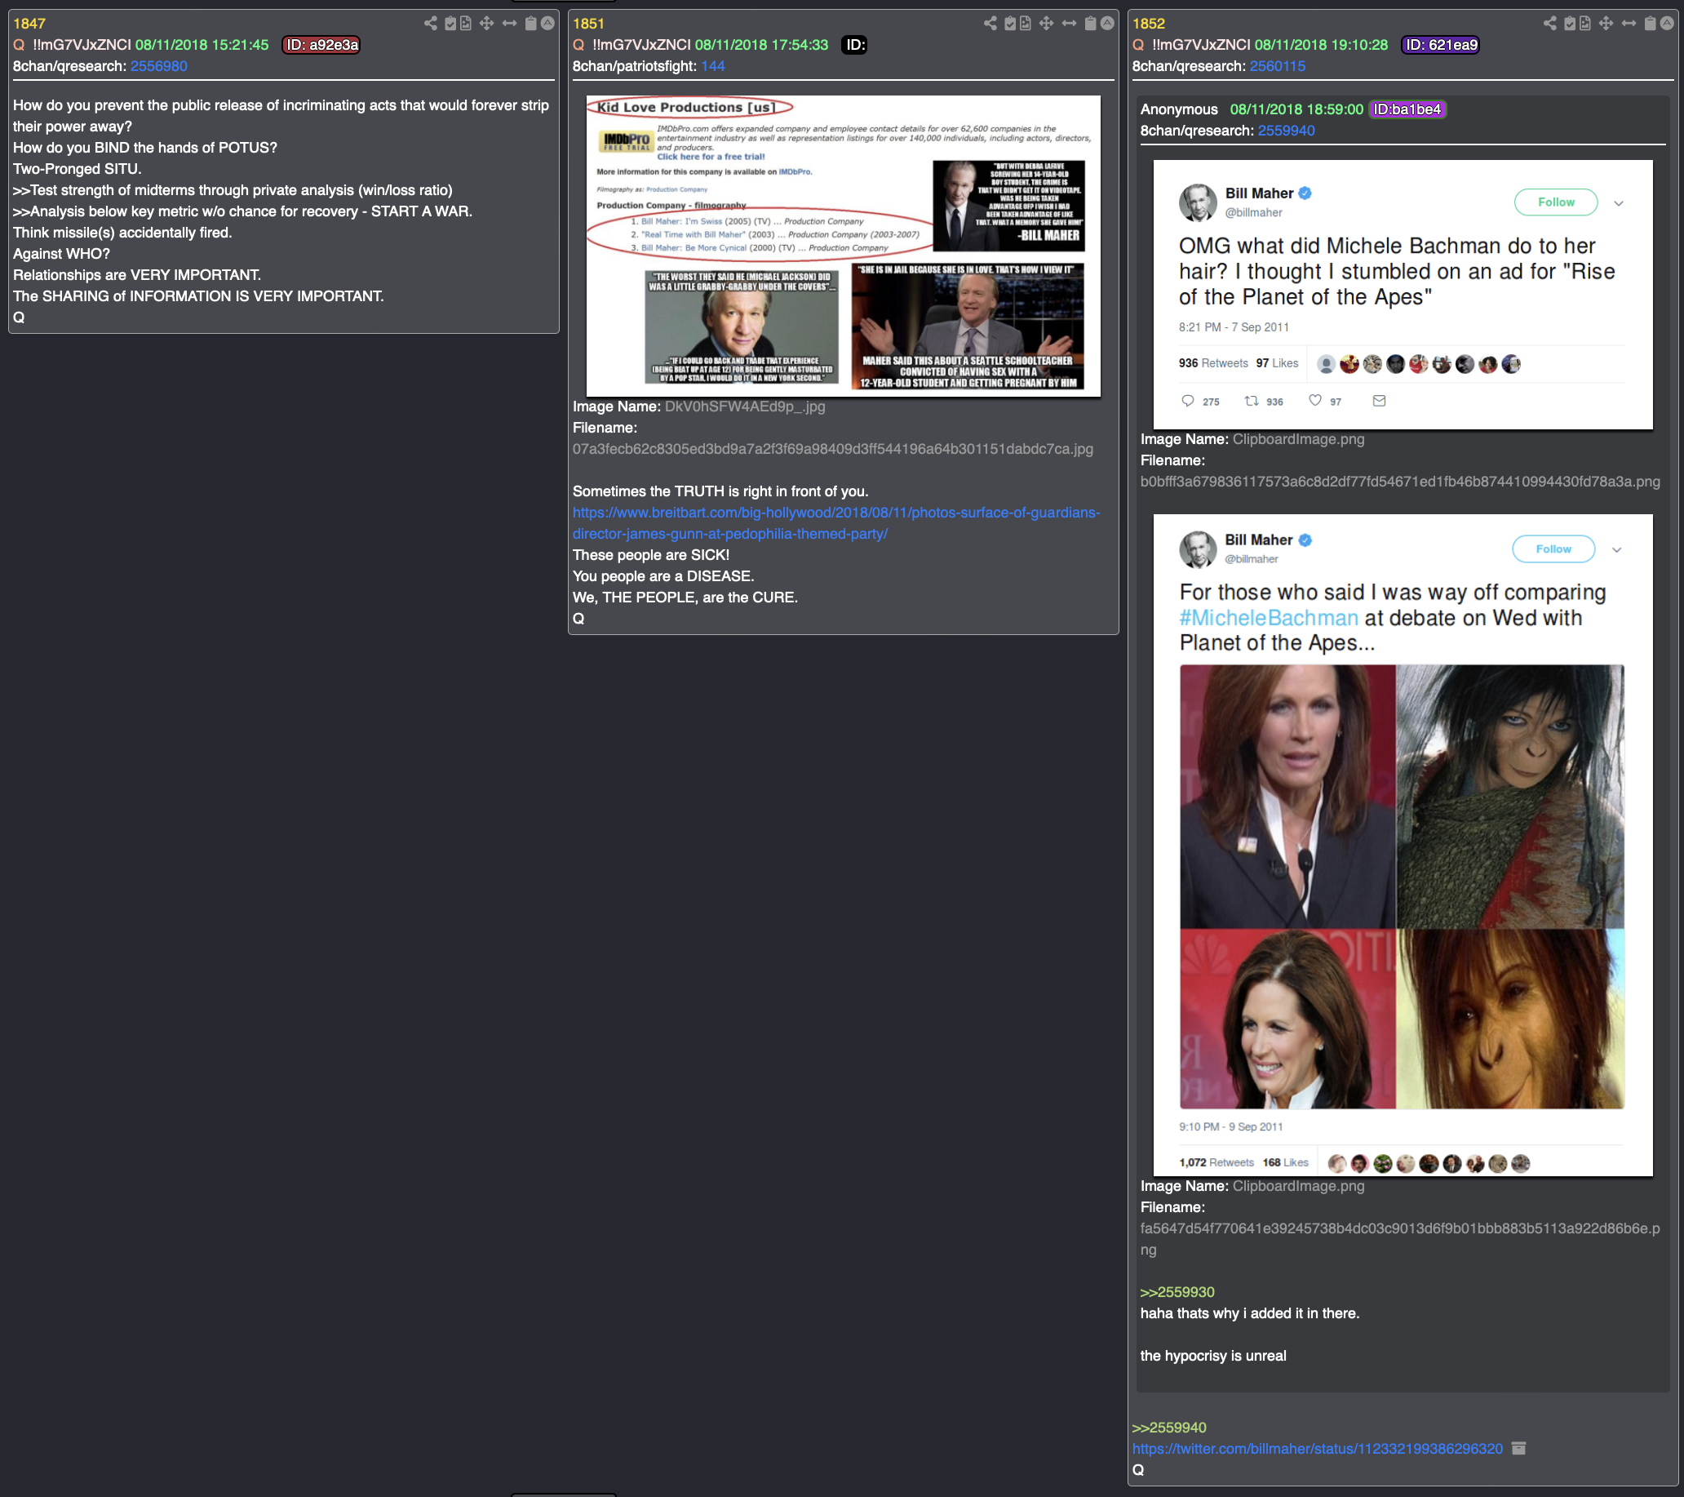Click the black empty ID: badge on post 1851
Image resolution: width=1684 pixels, height=1497 pixels.
coord(854,45)
